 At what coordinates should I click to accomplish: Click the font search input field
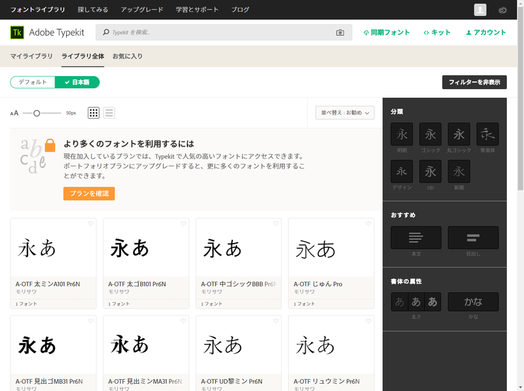point(196,32)
